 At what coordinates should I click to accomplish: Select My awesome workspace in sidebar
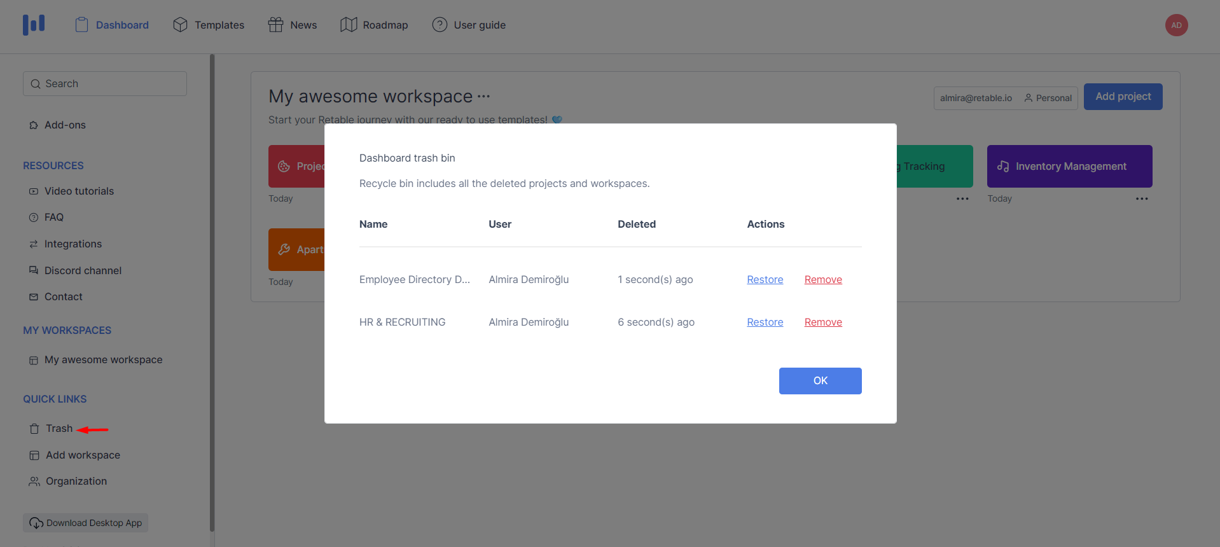click(x=103, y=360)
